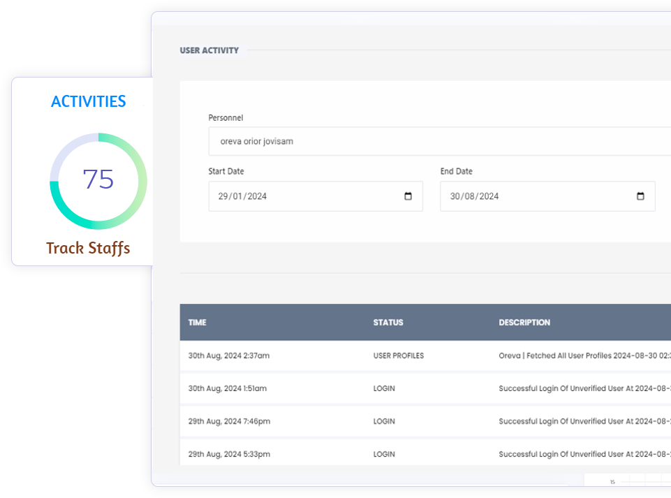Click the USER PROFILES status cell
Viewport: 671px width, 498px height.
(399, 356)
